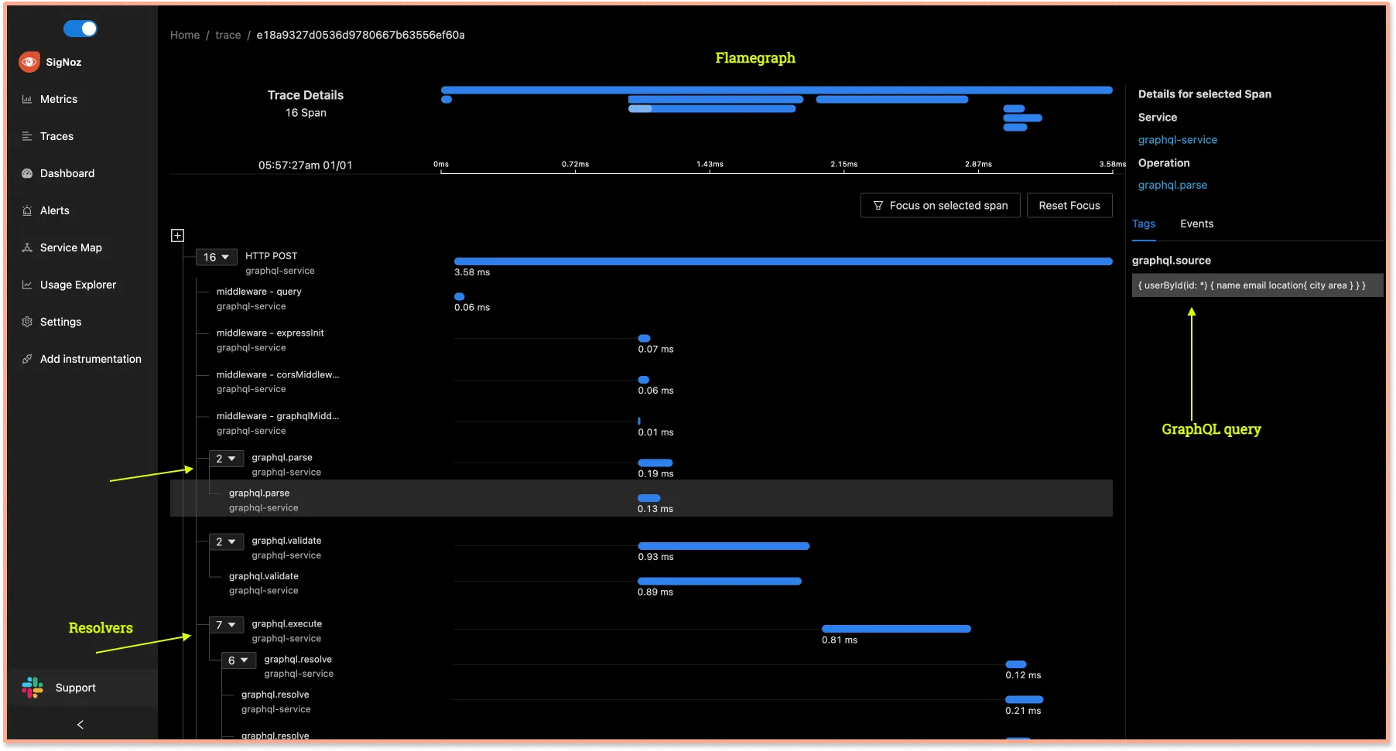
Task: Open the Add instrumentation rocket icon
Action: (x=27, y=359)
